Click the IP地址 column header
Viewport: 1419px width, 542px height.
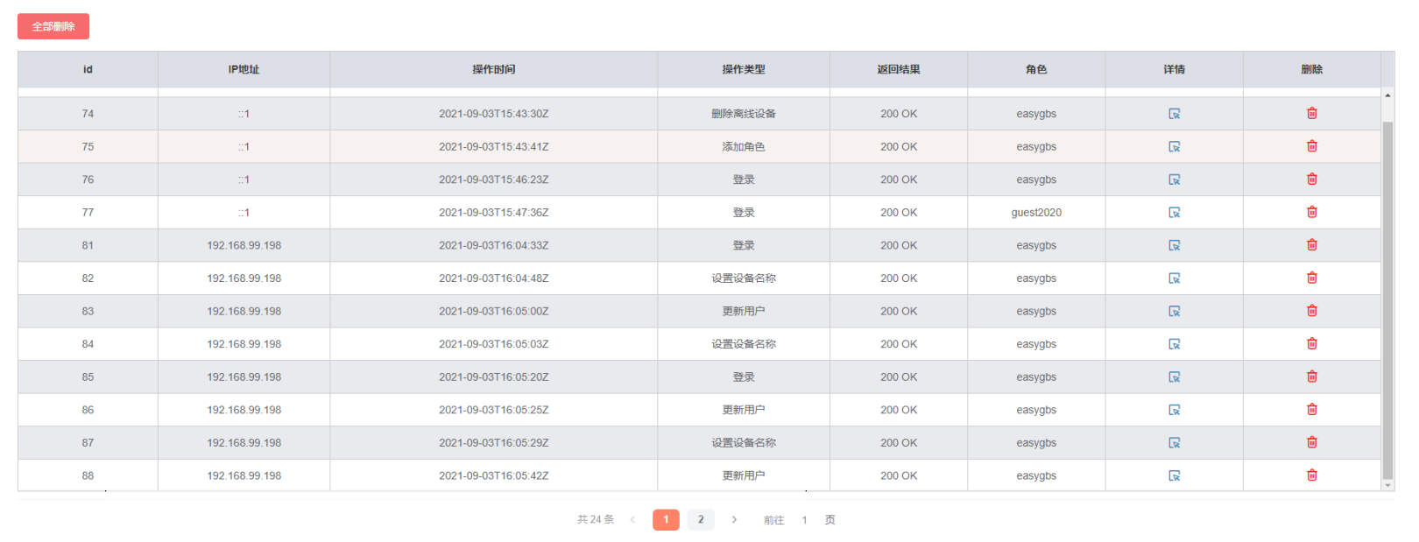(x=244, y=69)
